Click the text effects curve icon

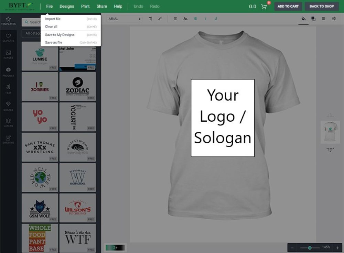[160, 19]
